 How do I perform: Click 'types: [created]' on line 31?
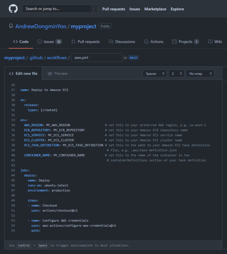click(x=43, y=110)
